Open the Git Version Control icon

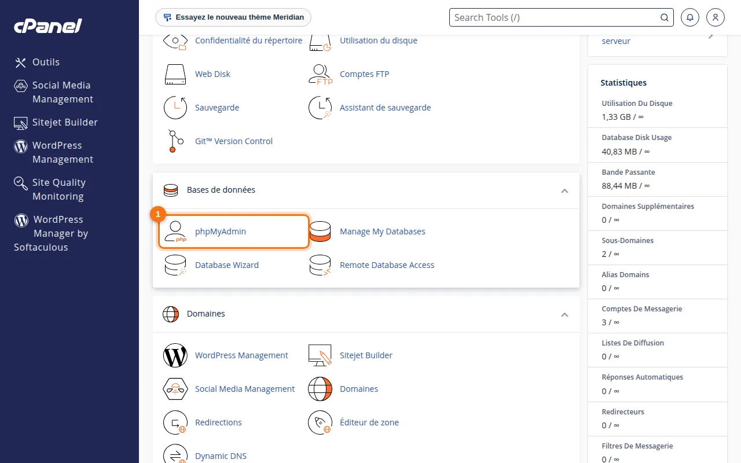175,141
